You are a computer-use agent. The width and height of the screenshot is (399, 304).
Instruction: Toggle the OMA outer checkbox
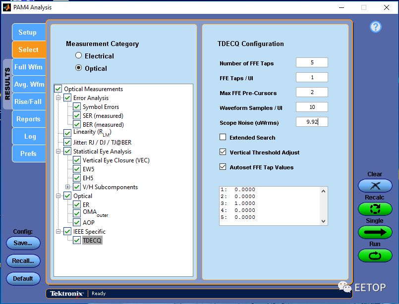77,213
